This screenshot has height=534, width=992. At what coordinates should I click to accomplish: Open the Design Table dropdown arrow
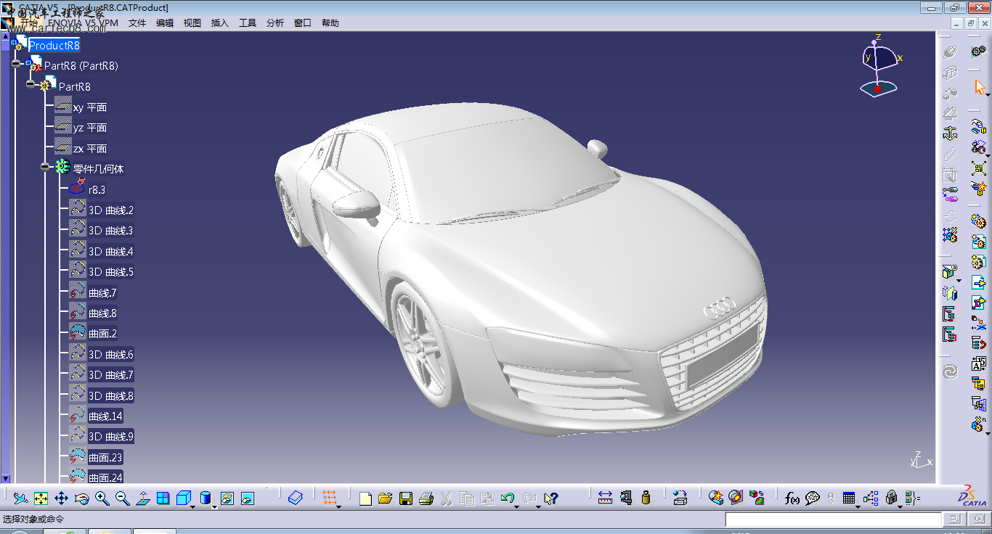click(858, 506)
